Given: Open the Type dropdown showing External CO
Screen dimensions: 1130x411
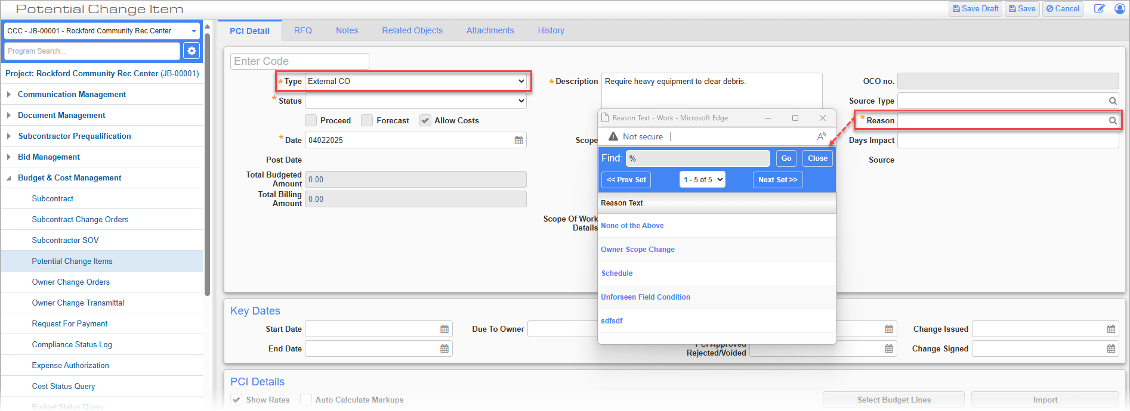Looking at the screenshot, I should point(416,81).
